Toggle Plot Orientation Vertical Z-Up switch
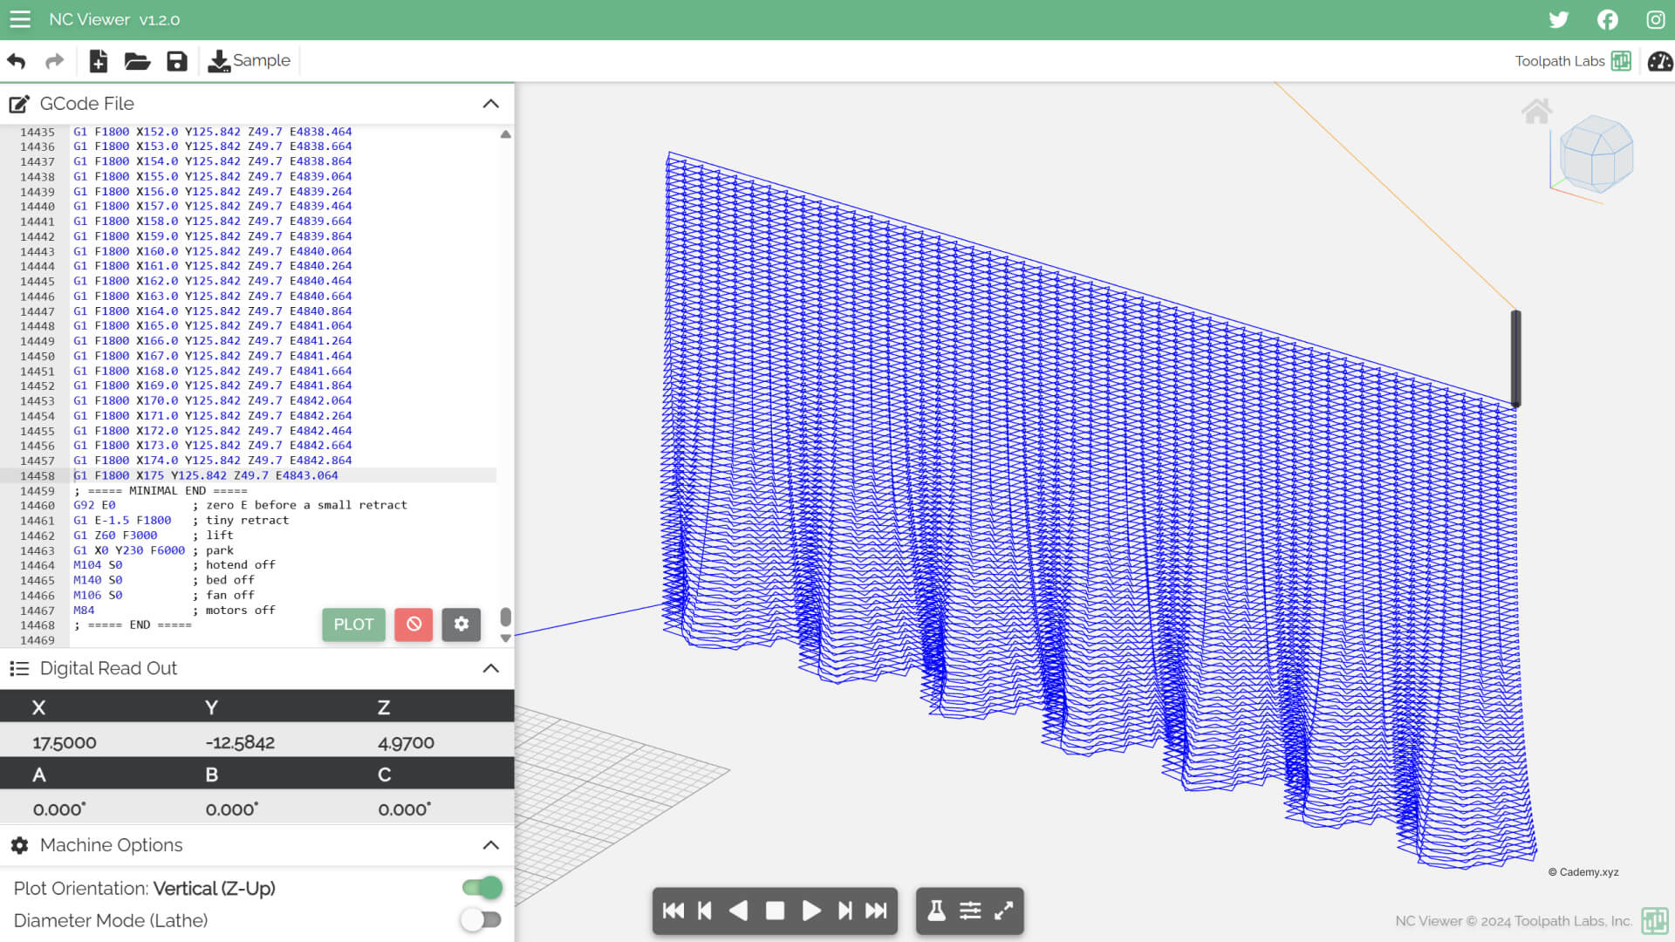1675x942 pixels. point(482,888)
